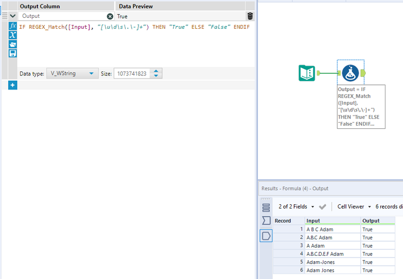Image resolution: width=403 pixels, height=279 pixels.
Task: Click the Input Data tool output anchor
Action: 318,73
